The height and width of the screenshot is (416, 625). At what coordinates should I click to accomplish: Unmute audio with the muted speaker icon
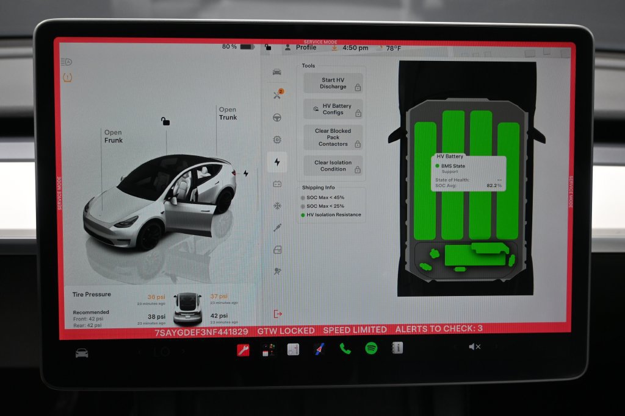point(474,347)
